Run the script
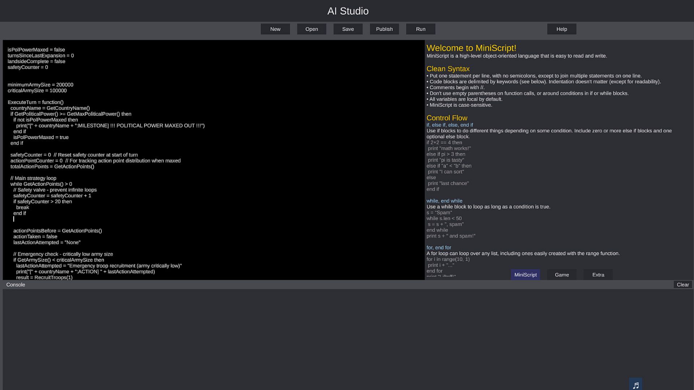Viewport: 694px width, 390px height. tap(420, 29)
